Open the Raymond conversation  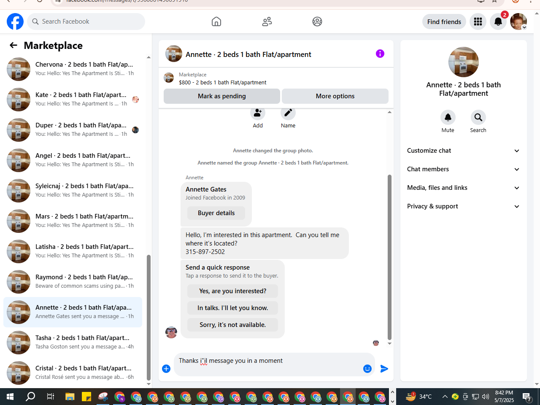click(73, 282)
